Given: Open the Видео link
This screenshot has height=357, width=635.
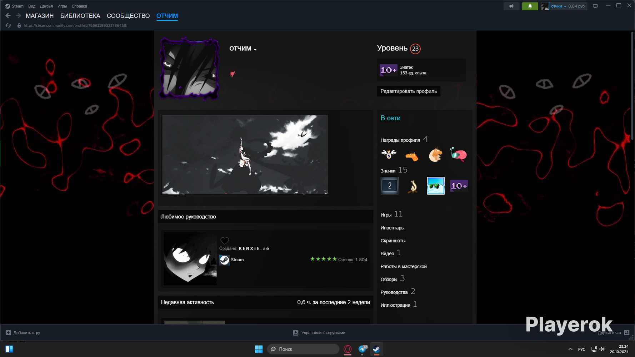Looking at the screenshot, I should pos(391,253).
